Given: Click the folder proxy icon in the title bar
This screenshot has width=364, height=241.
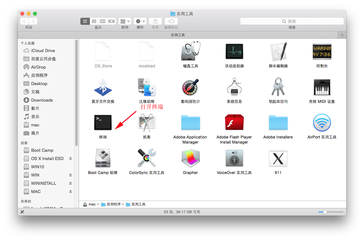Looking at the screenshot, I should 172,14.
